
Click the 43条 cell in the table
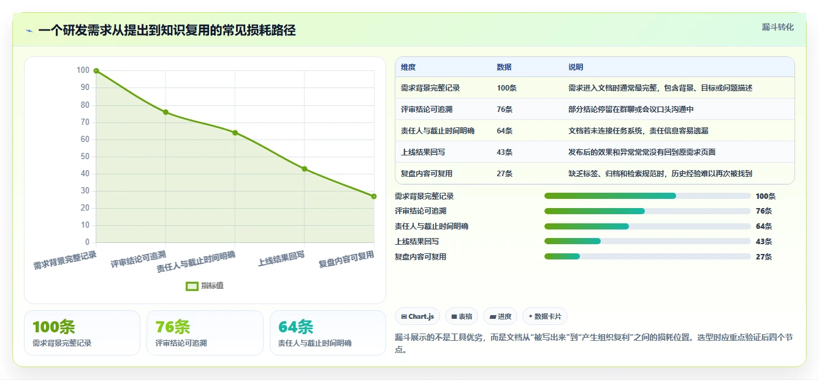pos(505,152)
